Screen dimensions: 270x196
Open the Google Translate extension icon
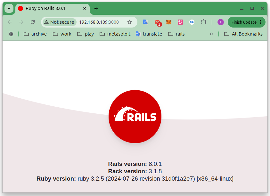146,22
